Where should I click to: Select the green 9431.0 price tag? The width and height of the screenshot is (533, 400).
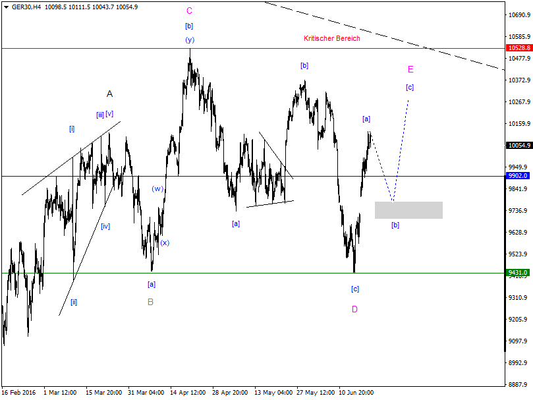[x=518, y=273]
